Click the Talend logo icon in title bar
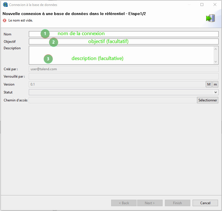The width and height of the screenshot is (222, 211). click(5, 5)
